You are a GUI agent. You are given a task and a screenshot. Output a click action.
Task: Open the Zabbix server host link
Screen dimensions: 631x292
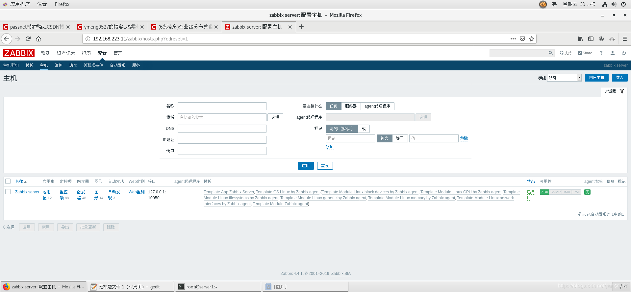[x=27, y=192]
